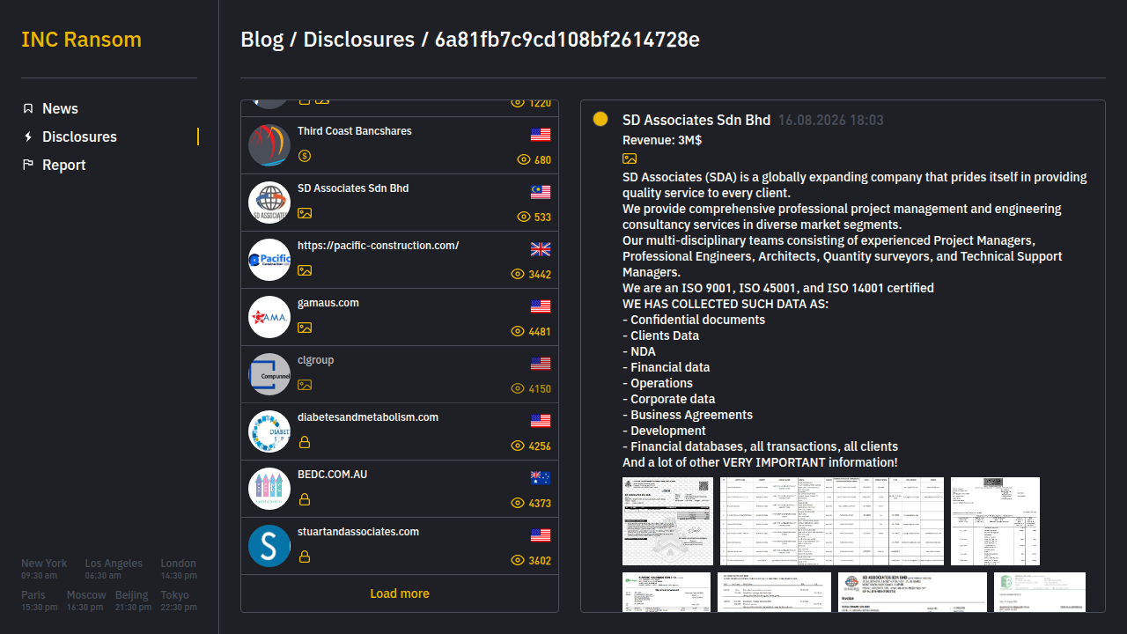This screenshot has height=634, width=1127.
Task: Click the date 16.08.2026 18:03
Action: tap(831, 120)
